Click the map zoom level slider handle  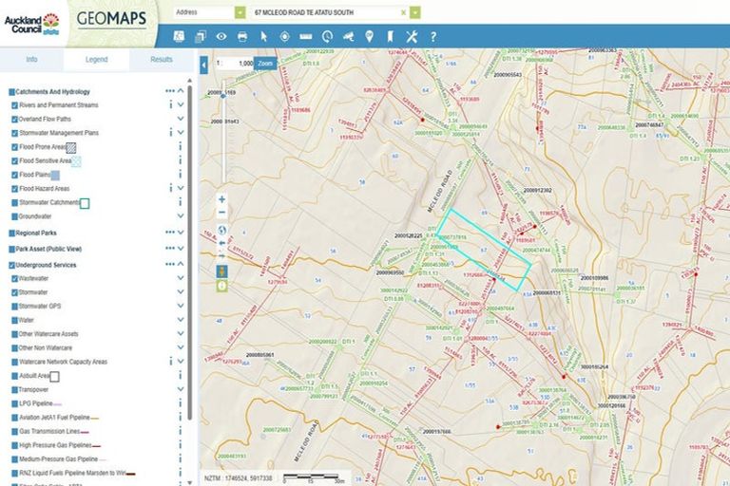(224, 95)
